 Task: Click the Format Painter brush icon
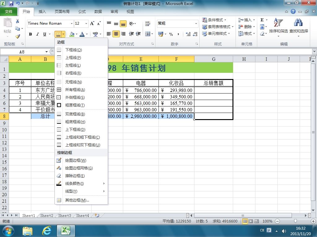point(18,36)
